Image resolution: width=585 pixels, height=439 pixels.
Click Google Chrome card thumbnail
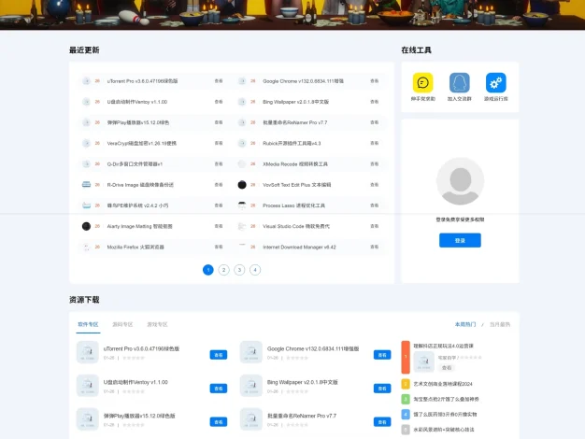(x=251, y=352)
